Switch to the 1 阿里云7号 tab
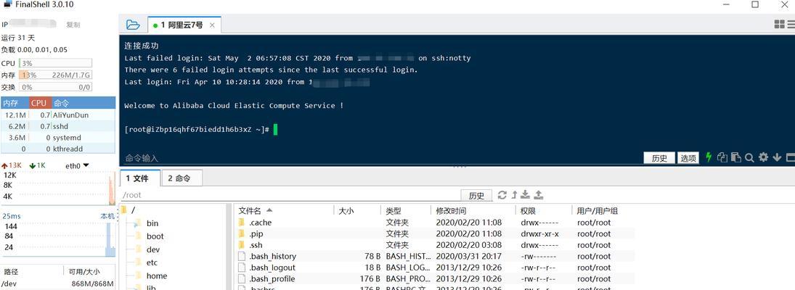This screenshot has width=795, height=290. [184, 25]
